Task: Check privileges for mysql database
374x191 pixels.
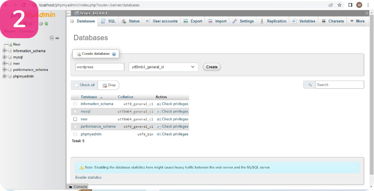Action: click(173, 111)
